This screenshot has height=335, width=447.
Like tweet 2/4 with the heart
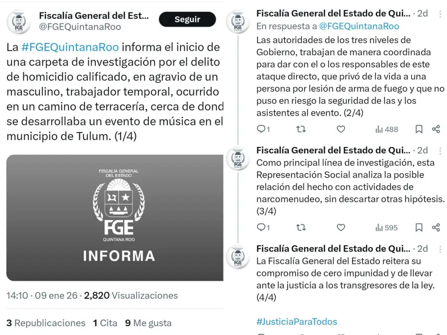(341, 129)
